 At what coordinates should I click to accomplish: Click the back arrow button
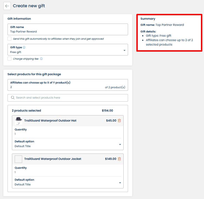7,6
